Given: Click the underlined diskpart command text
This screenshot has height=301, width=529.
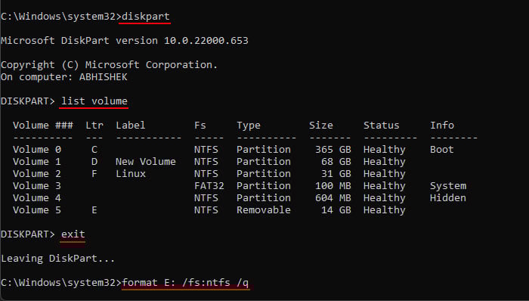Looking at the screenshot, I should point(146,17).
